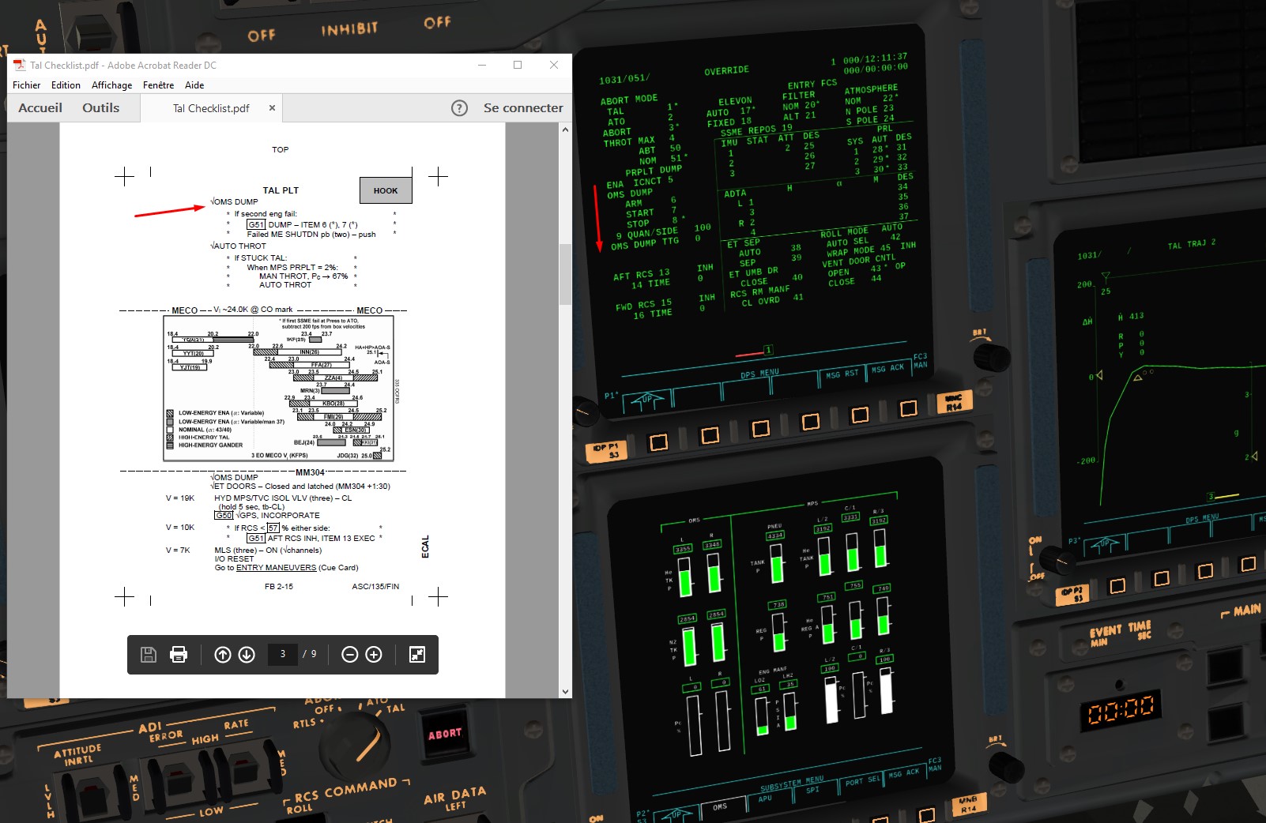Push edge key below MSG RST on top MFD

point(860,414)
